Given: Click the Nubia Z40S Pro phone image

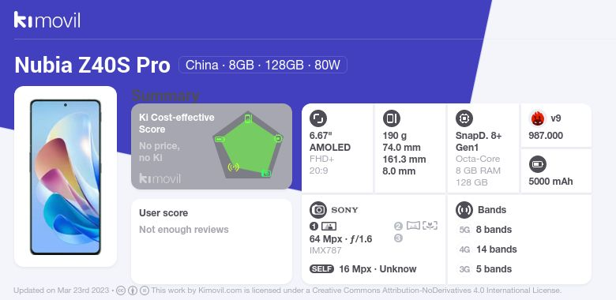Looking at the screenshot, I should (66, 177).
